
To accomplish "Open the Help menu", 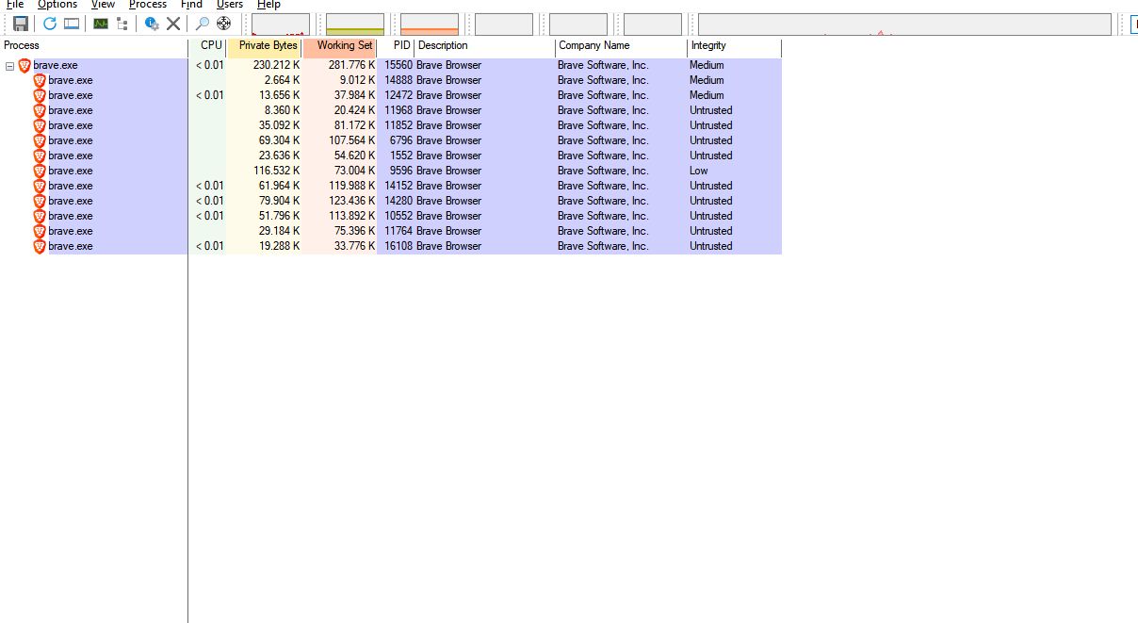I will [x=269, y=5].
